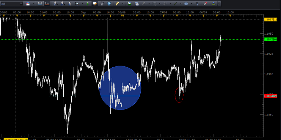Image resolution: width=281 pixels, height=140 pixels.
Task: Click the zoom in magnifier icon
Action: click(56, 4)
